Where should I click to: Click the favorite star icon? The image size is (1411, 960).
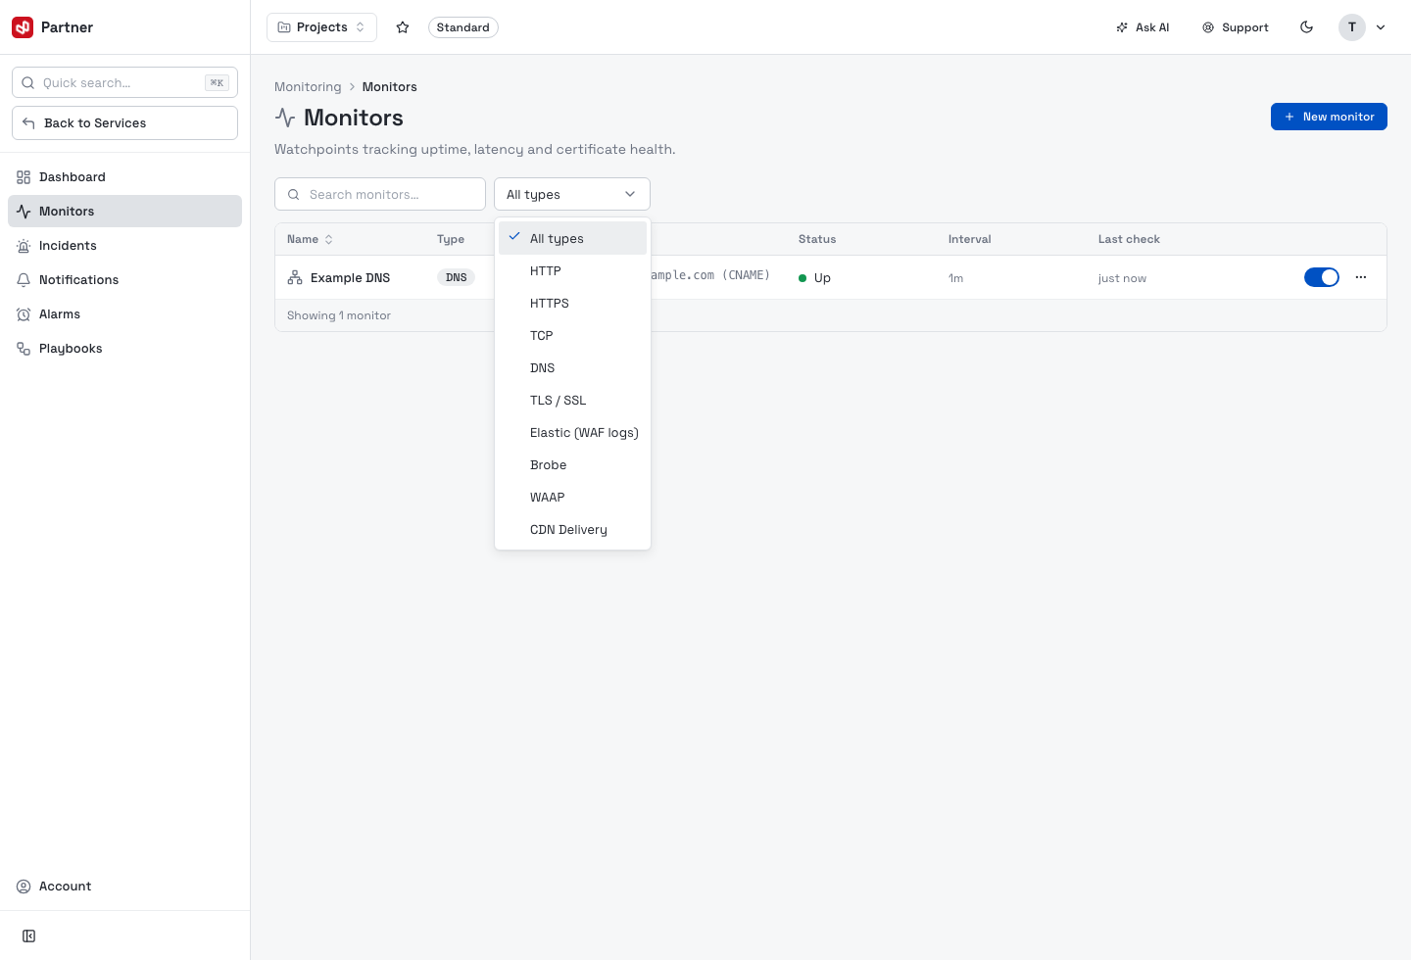(403, 27)
